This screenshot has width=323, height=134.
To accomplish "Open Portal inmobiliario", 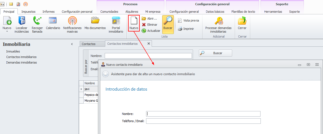I will tap(116, 25).
